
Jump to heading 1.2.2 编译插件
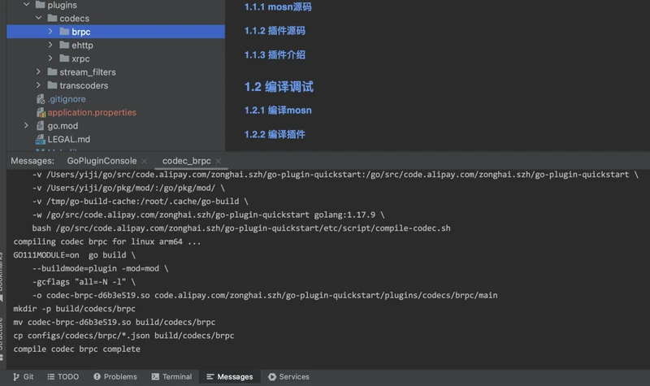(275, 134)
